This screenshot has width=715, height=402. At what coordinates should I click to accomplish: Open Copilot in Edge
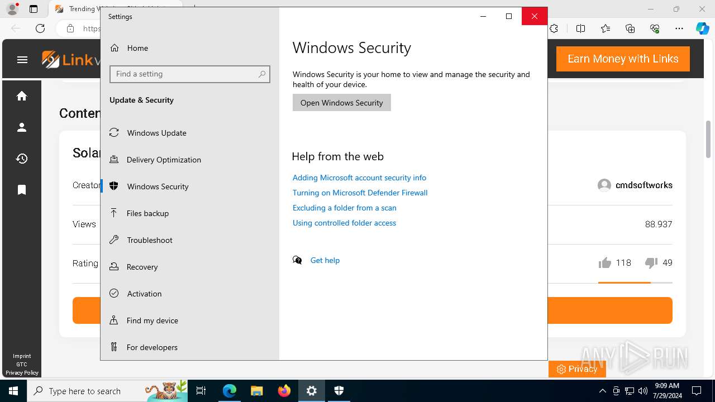[x=703, y=28]
